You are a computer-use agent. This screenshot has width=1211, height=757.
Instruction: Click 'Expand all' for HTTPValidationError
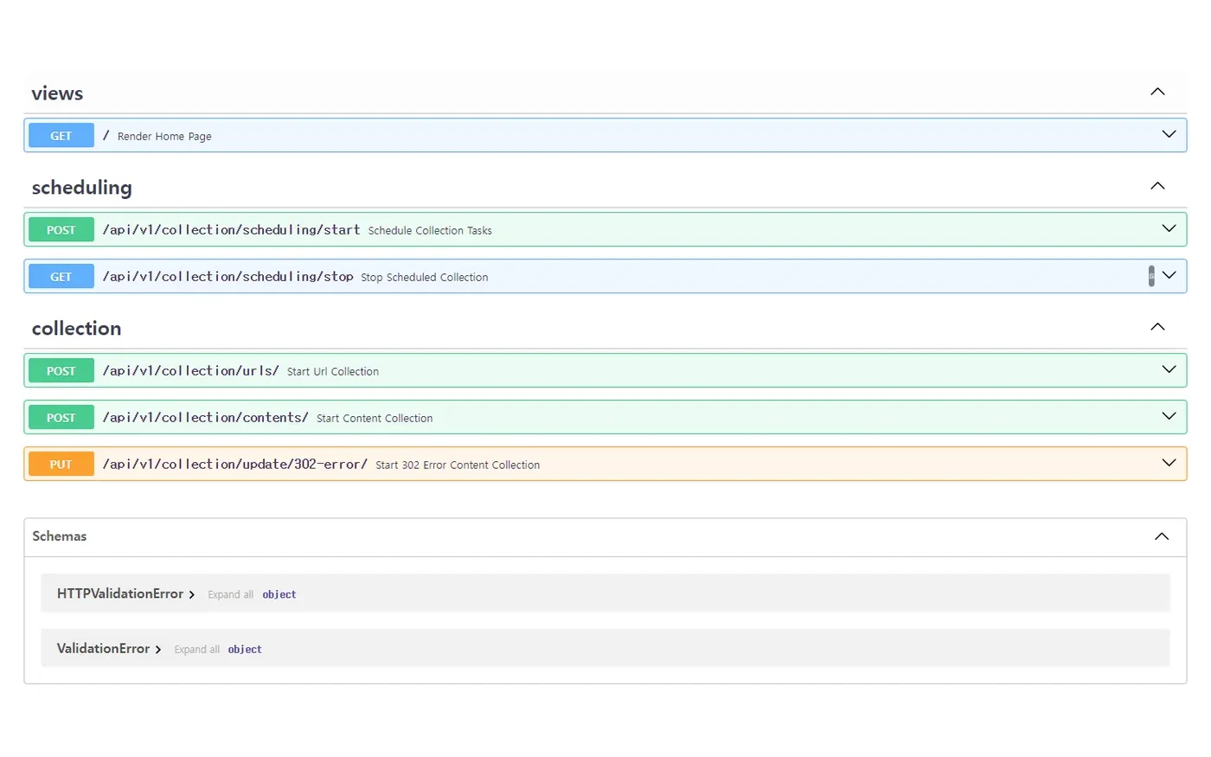point(231,595)
